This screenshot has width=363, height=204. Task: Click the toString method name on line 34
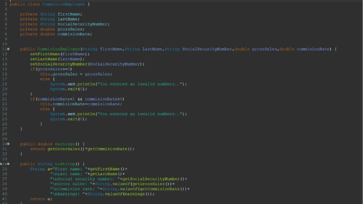pyautogui.click(x=65, y=164)
